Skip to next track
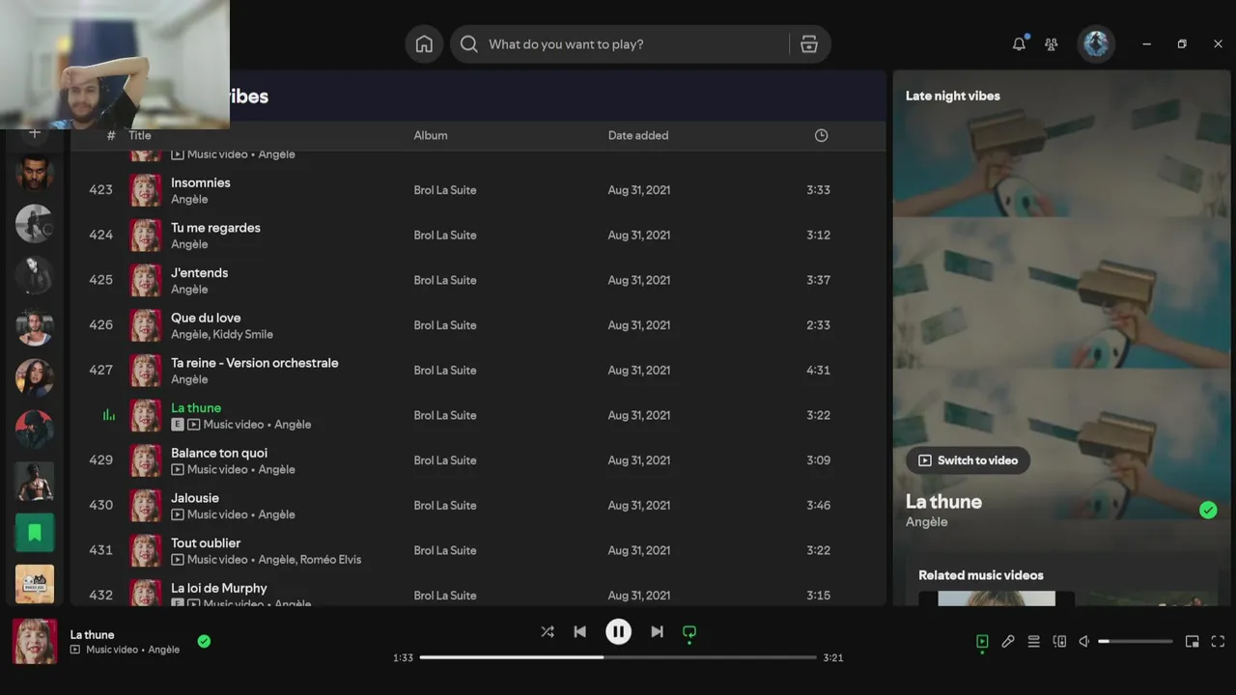1236x695 pixels. [x=657, y=631]
